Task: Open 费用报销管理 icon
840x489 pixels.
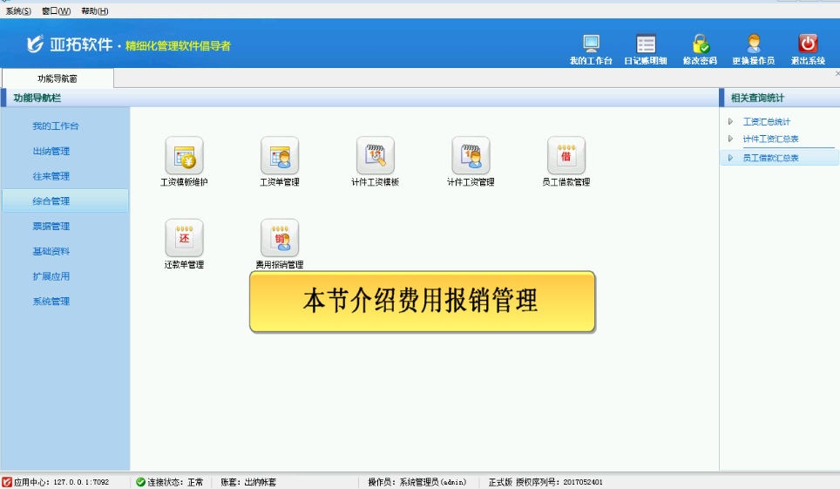Action: (280, 237)
